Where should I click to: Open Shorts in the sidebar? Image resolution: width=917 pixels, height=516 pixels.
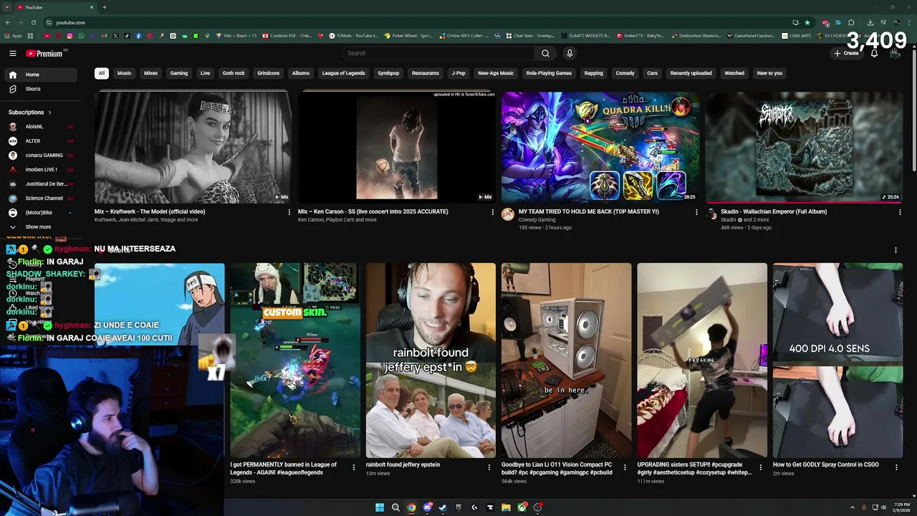click(x=41, y=89)
